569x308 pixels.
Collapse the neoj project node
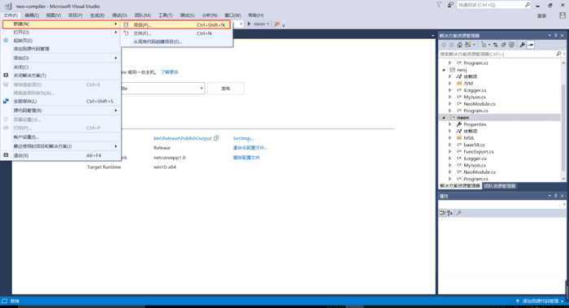(444, 70)
